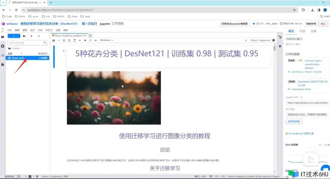Open the 运行 menu
This screenshot has width=330, height=179.
[32, 30]
